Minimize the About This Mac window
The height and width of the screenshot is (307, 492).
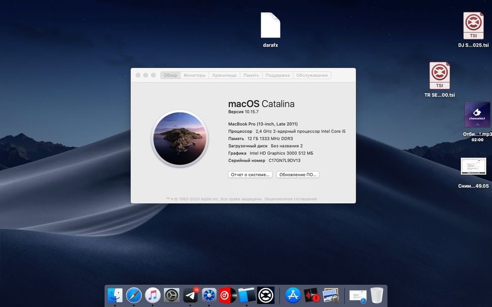(146, 75)
